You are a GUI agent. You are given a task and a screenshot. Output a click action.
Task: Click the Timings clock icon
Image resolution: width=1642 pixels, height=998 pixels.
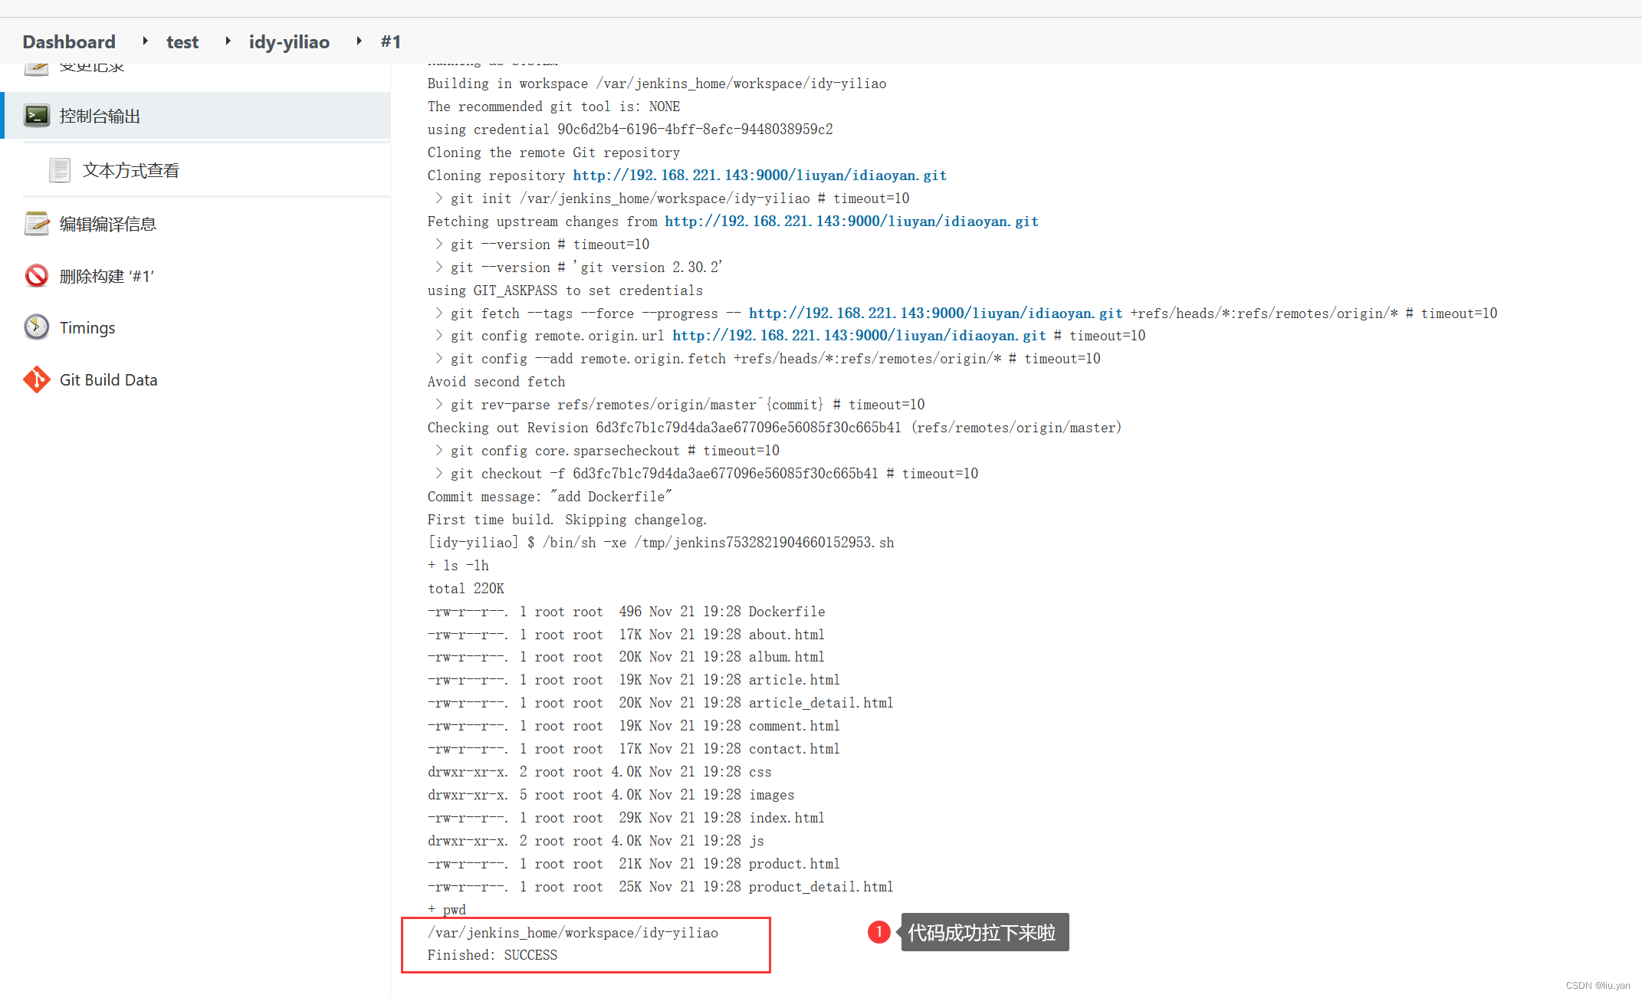[x=36, y=327]
